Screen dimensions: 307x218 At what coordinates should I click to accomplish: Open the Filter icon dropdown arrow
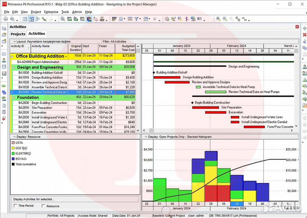click(x=140, y=19)
